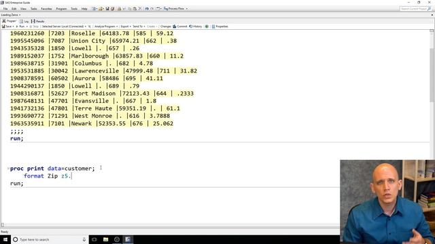Open the Export dropdown
This screenshot has width=435, height=244.
tap(126, 26)
